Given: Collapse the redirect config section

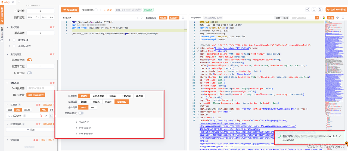Looking at the screenshot, I should pyautogui.click(x=7, y=54).
